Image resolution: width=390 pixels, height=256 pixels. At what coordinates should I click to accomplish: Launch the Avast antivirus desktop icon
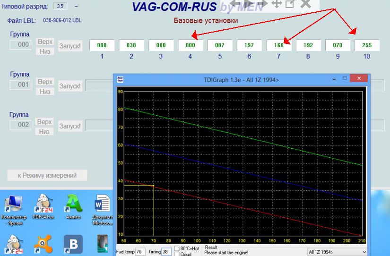[x=43, y=244]
